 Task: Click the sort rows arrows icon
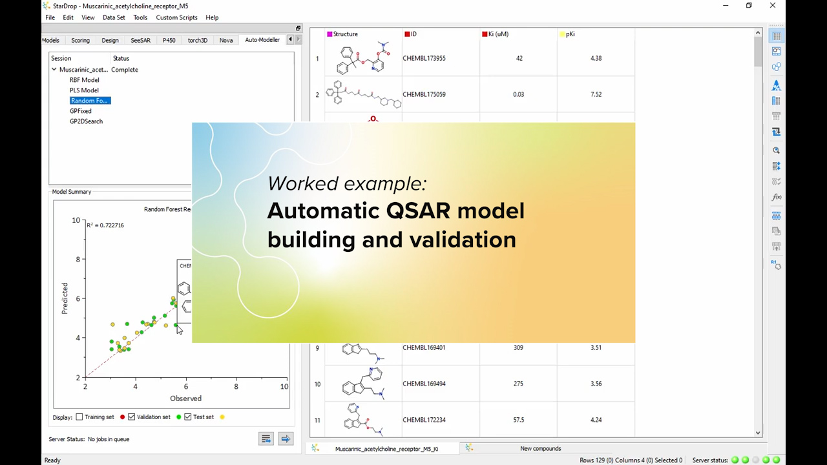[776, 166]
